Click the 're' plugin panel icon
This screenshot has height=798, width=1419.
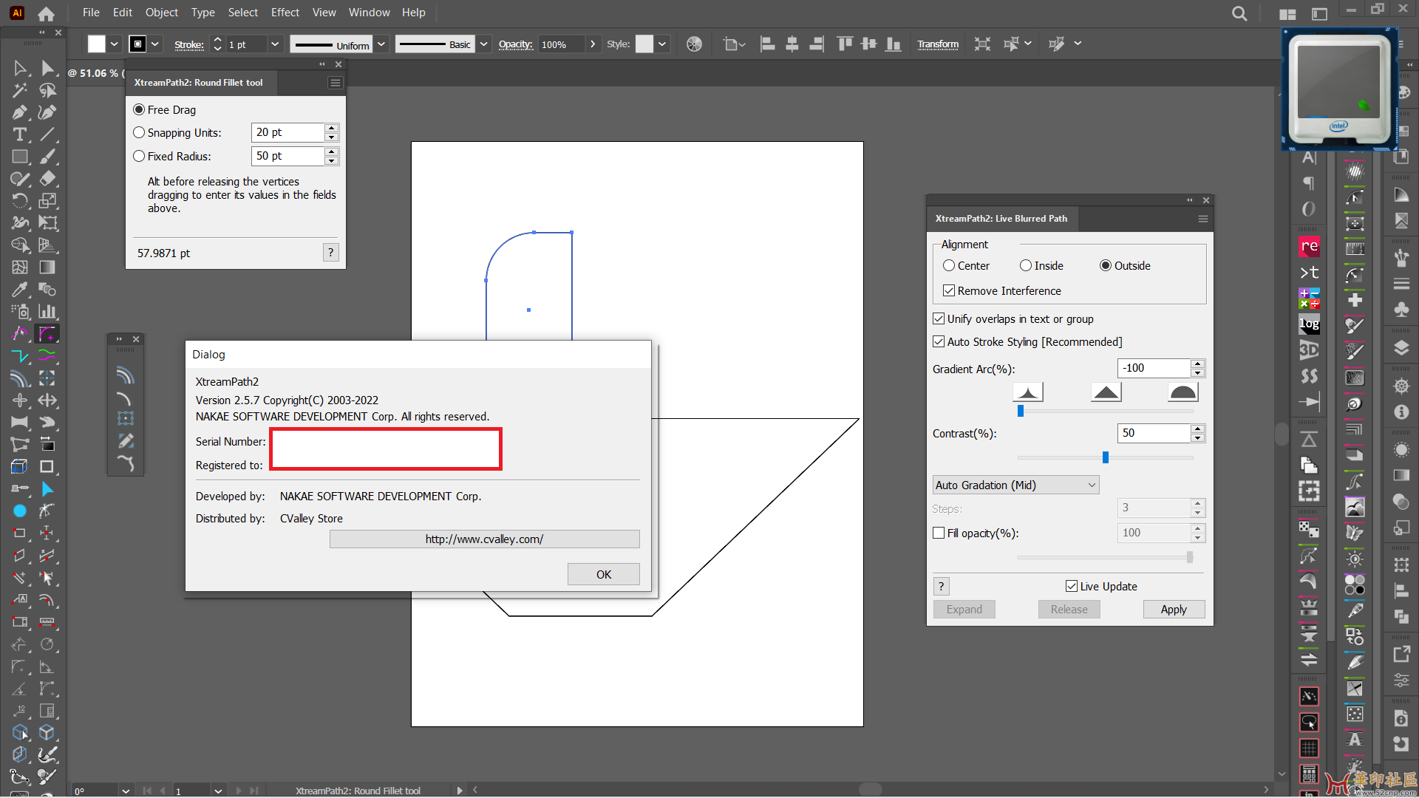(1309, 246)
